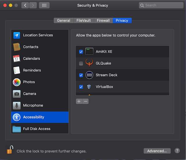This screenshot has width=186, height=160.
Task: Open help with the question mark button
Action: pos(177,151)
